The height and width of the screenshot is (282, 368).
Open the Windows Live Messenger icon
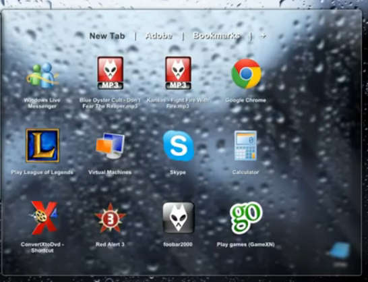click(42, 75)
